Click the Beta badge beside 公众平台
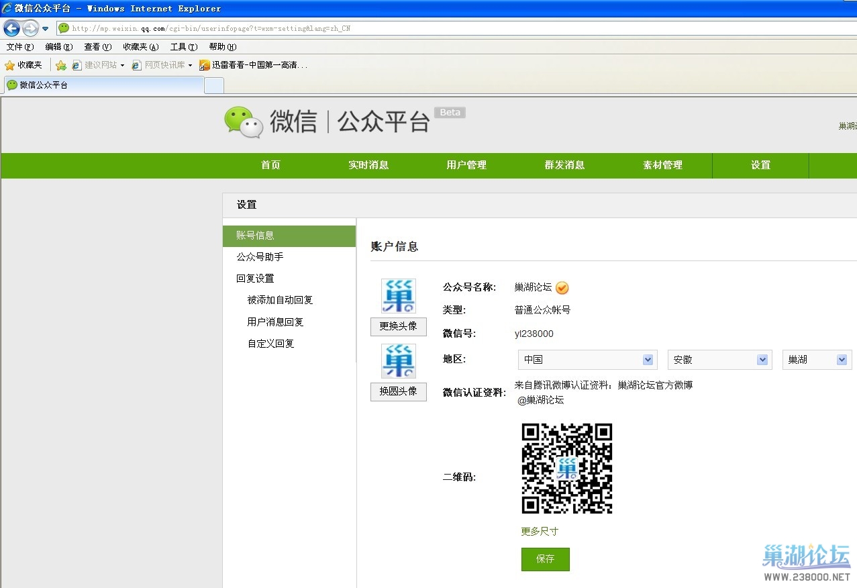 (x=450, y=113)
